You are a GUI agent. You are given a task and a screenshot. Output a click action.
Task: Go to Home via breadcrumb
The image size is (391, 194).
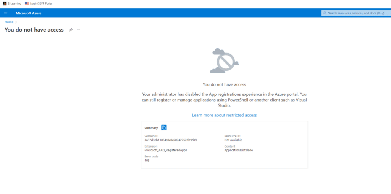(x=9, y=22)
